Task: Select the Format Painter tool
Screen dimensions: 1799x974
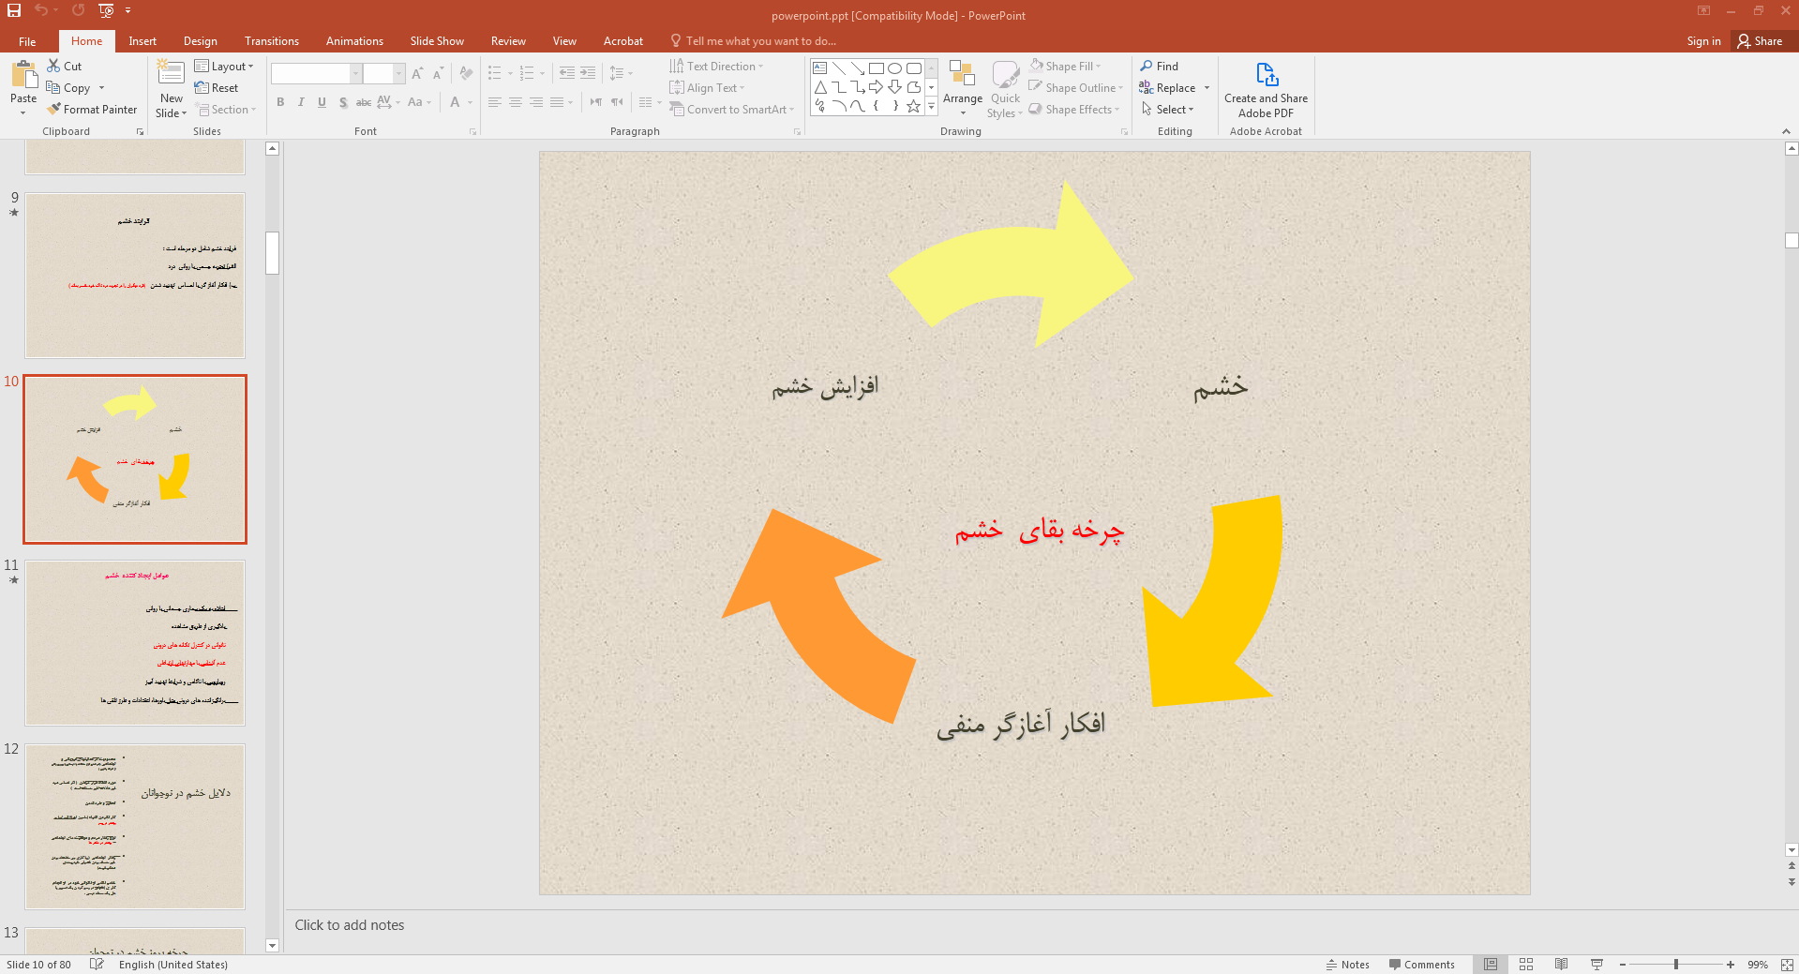Action: [x=92, y=110]
